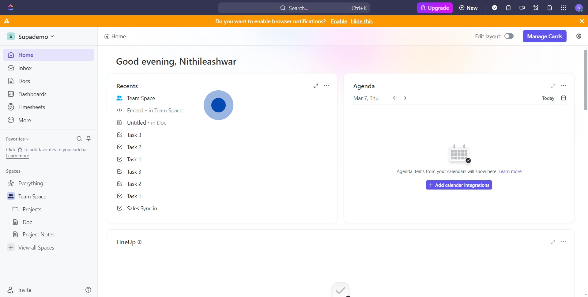This screenshot has height=297, width=588.
Task: Open the notepad icon in top bar
Action: (508, 8)
